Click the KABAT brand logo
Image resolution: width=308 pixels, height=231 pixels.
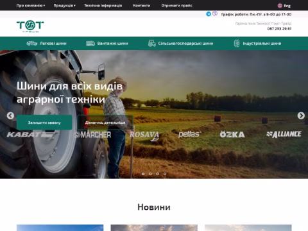(30, 135)
